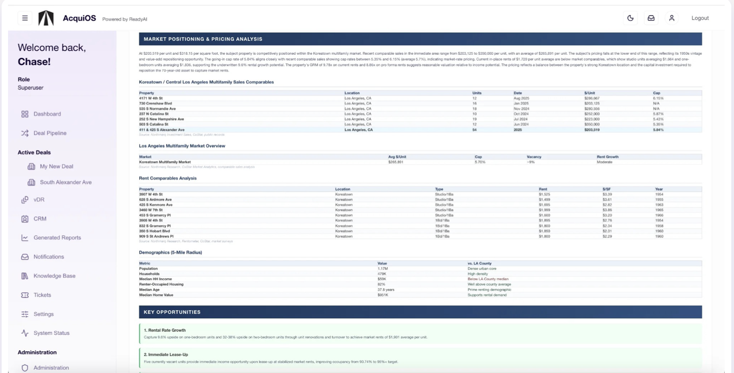Click the $1,999 rent value cell
The width and height of the screenshot is (734, 373).
(544, 210)
